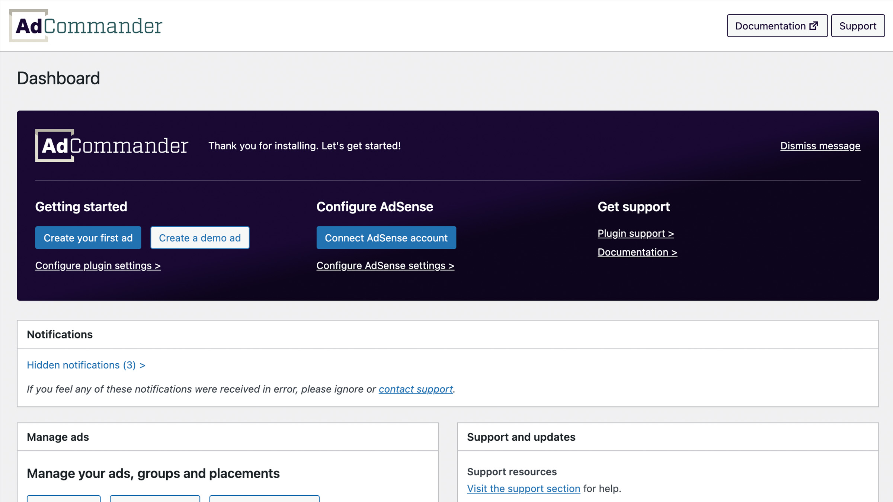Screen dimensions: 893x502
Task: Dismiss the welcome message
Action: point(820,146)
